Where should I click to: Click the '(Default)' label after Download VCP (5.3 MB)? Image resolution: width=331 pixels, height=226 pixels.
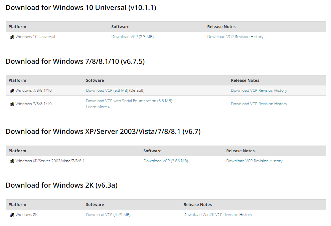[137, 90]
